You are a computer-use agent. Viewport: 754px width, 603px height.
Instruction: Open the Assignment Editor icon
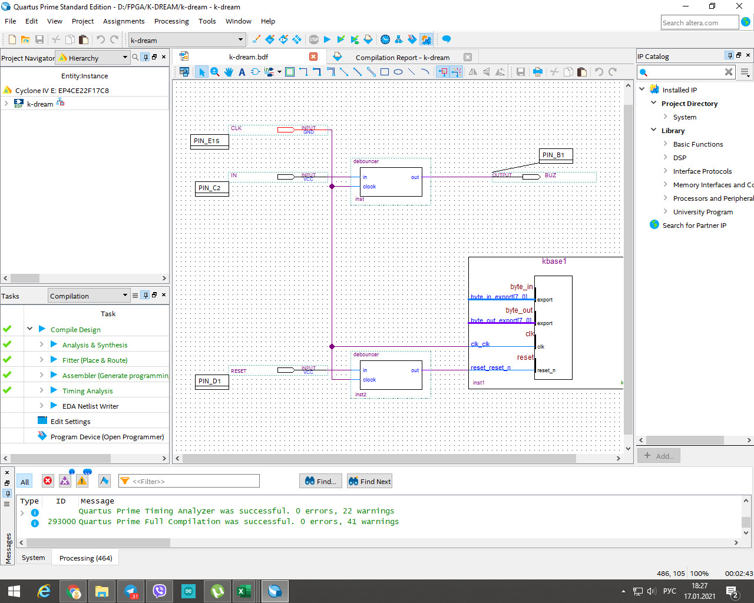click(270, 39)
